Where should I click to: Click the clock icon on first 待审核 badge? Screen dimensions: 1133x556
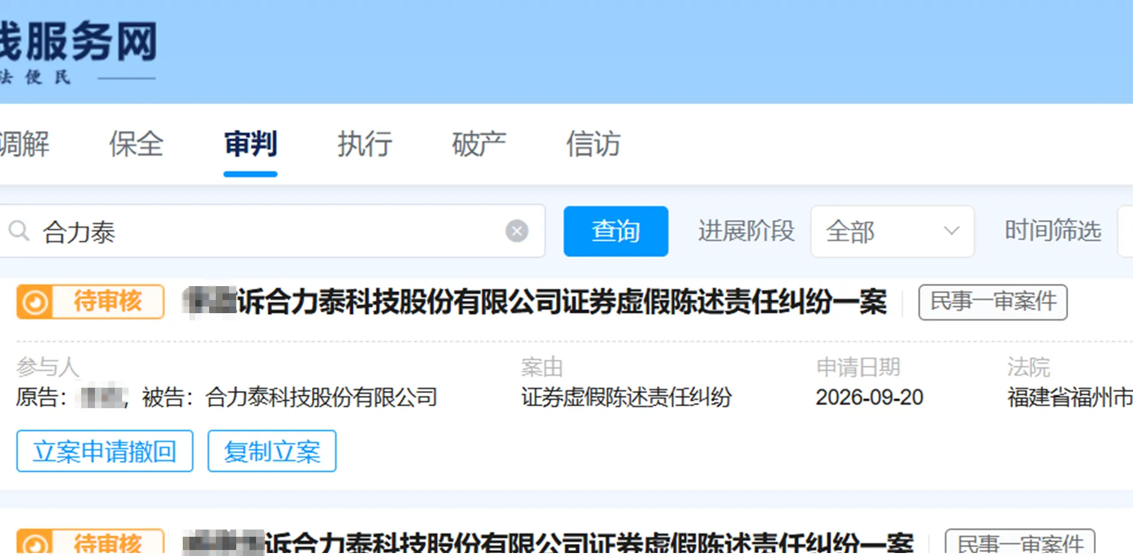(x=35, y=302)
